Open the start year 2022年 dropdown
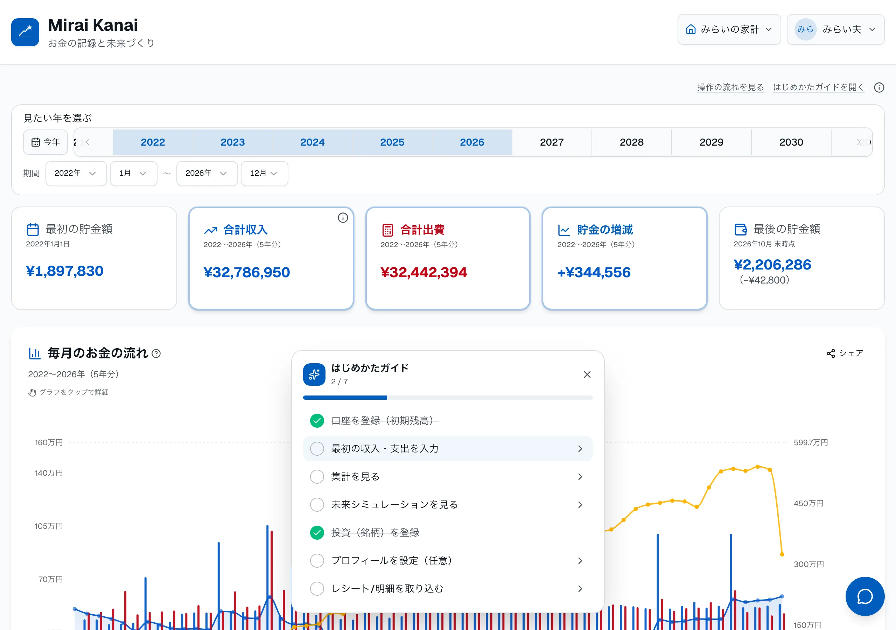Viewport: 896px width, 630px height. [76, 173]
